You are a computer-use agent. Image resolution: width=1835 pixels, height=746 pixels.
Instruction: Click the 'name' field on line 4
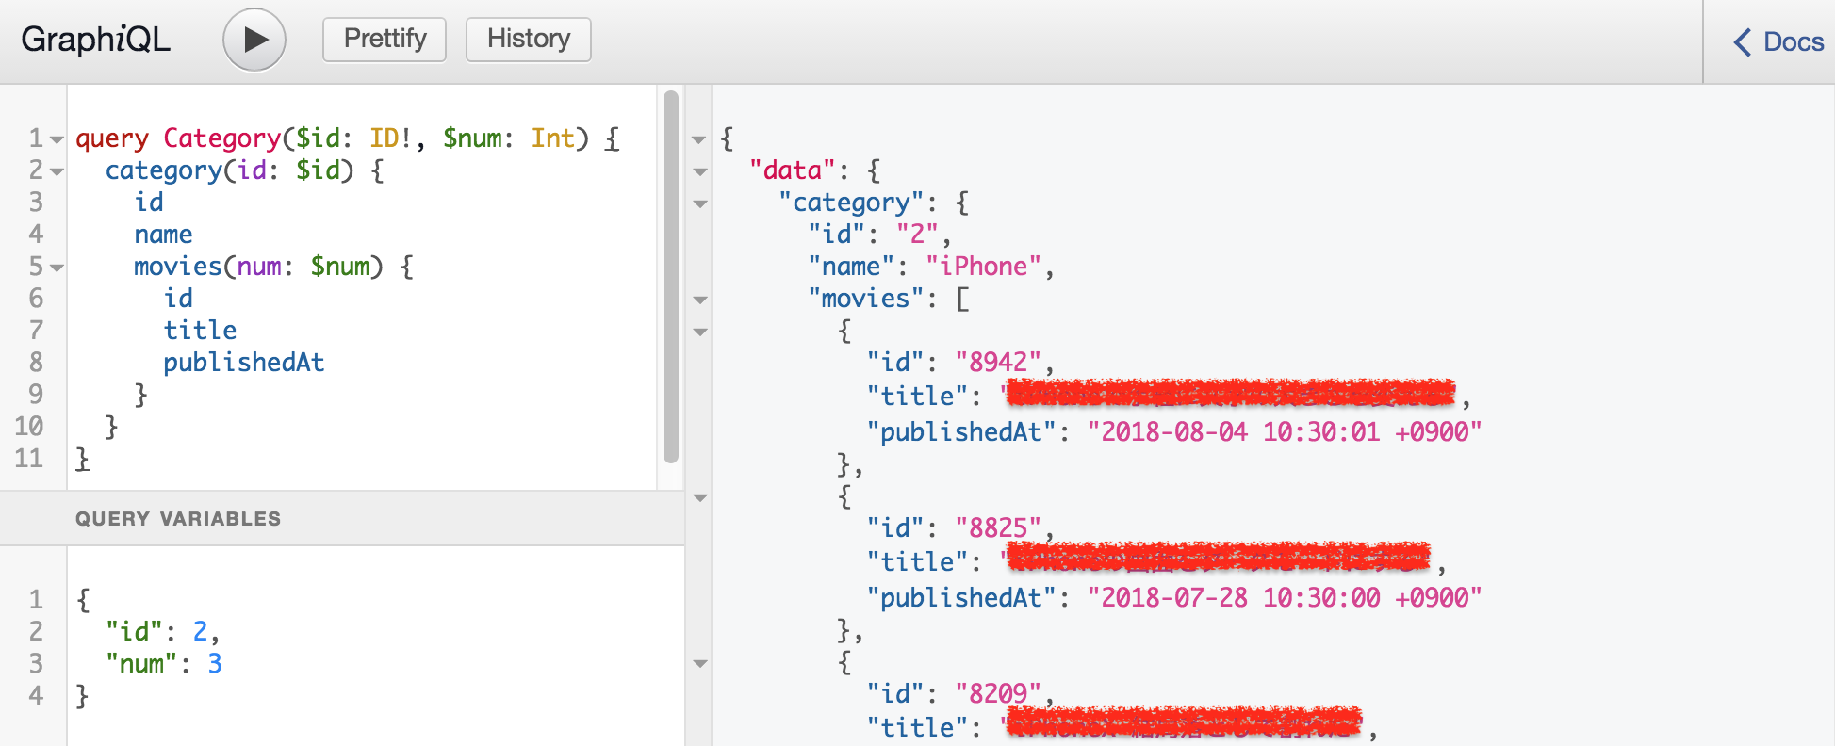click(163, 235)
